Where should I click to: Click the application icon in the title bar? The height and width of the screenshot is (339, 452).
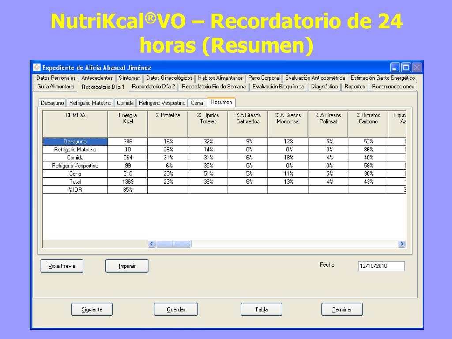[x=37, y=67]
